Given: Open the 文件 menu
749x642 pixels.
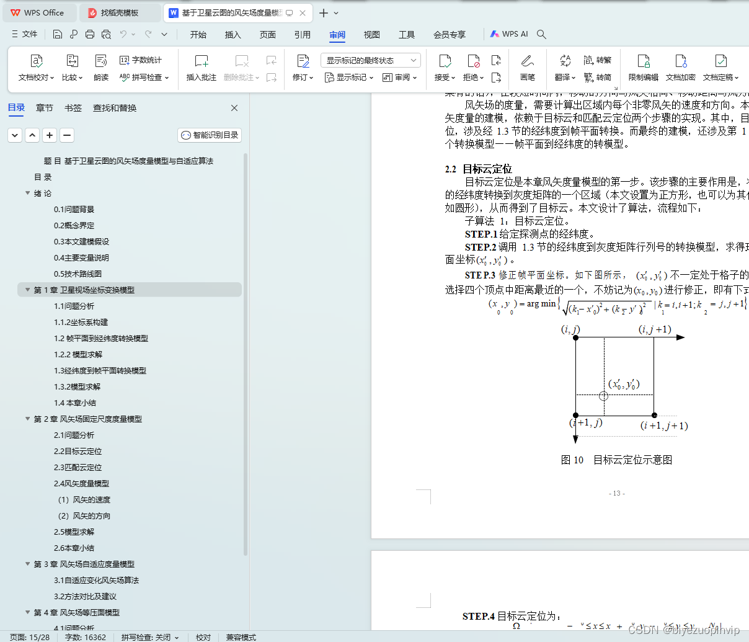Looking at the screenshot, I should (x=25, y=34).
